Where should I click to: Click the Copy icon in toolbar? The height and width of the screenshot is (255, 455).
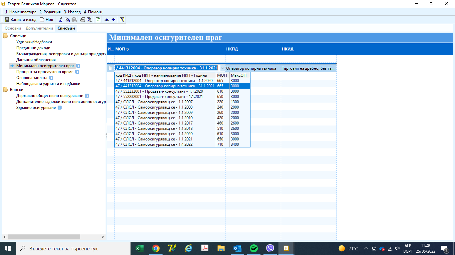[67, 20]
